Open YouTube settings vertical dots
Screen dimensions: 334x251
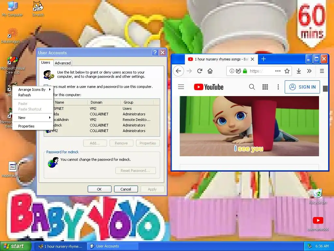(x=278, y=87)
